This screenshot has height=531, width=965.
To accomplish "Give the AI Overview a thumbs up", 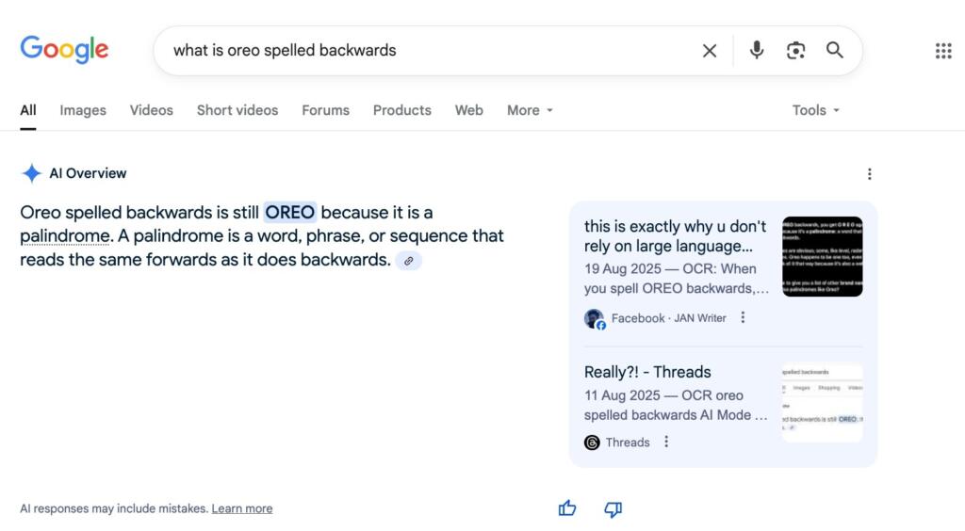I will coord(567,508).
